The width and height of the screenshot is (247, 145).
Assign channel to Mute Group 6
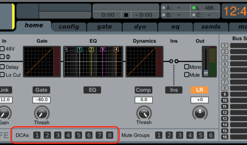click(x=211, y=135)
